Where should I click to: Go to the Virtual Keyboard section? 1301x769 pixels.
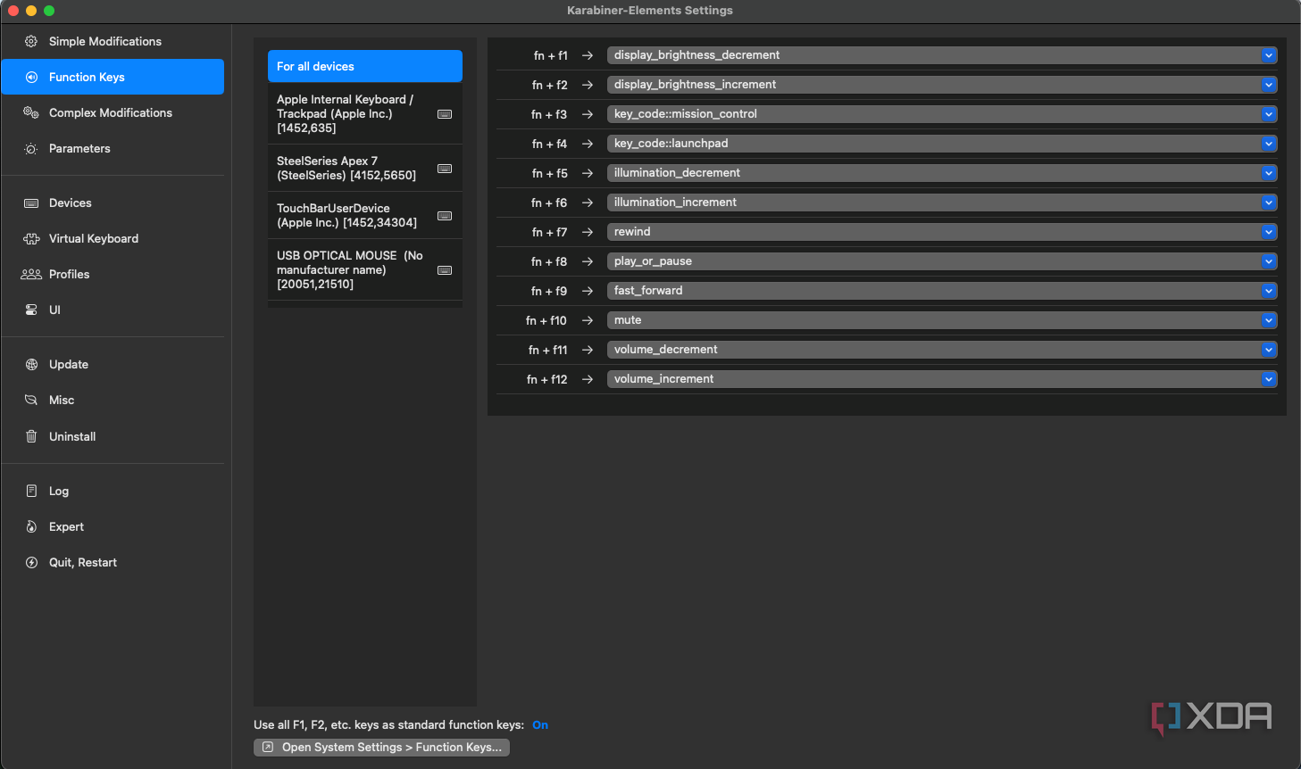pos(113,239)
